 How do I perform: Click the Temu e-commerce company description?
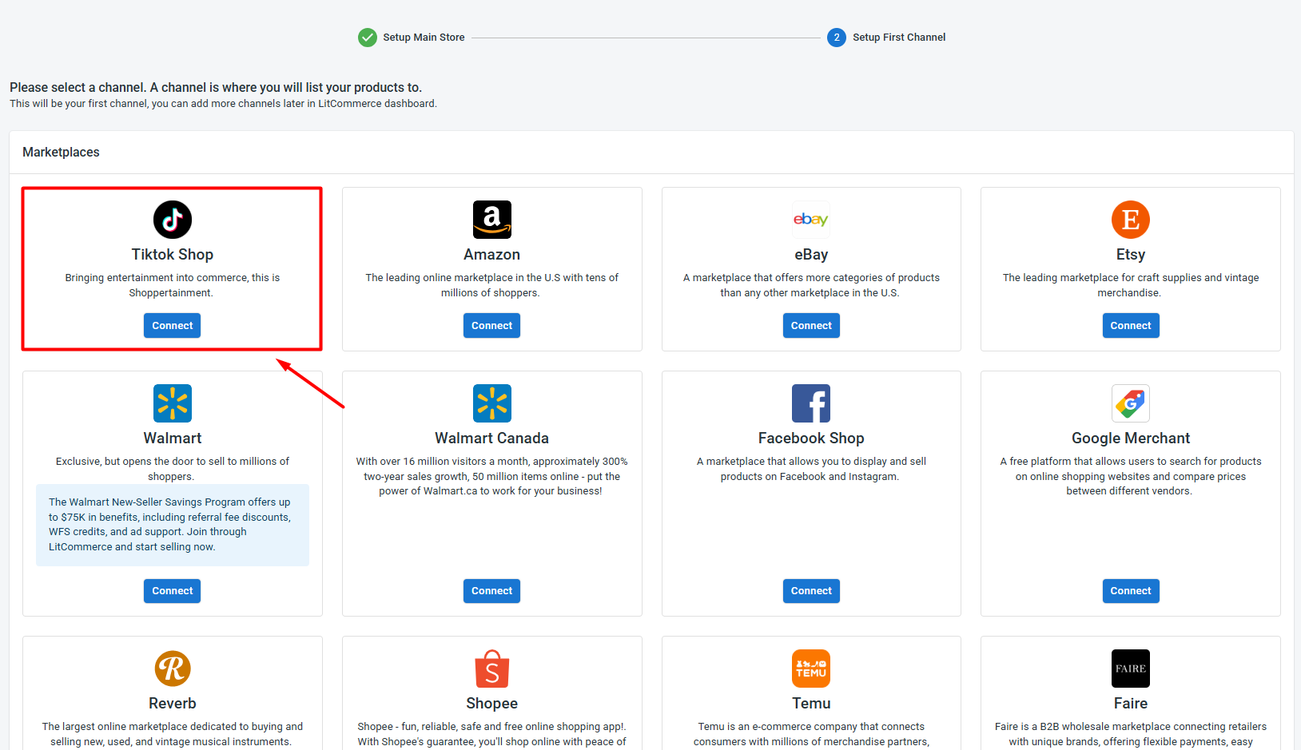coord(811,734)
